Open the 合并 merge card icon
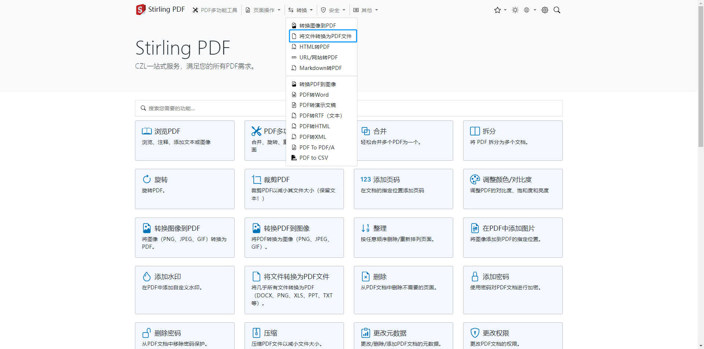 coord(366,131)
